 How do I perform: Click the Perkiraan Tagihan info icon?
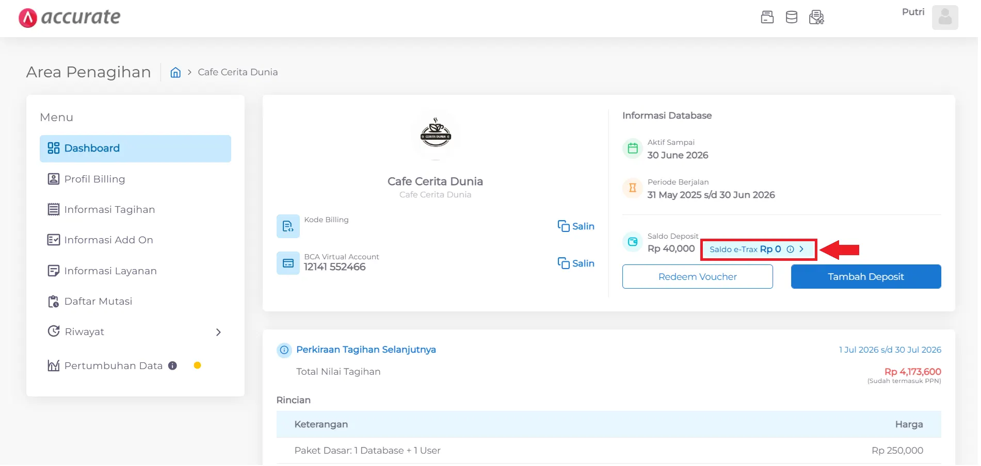pyautogui.click(x=284, y=350)
